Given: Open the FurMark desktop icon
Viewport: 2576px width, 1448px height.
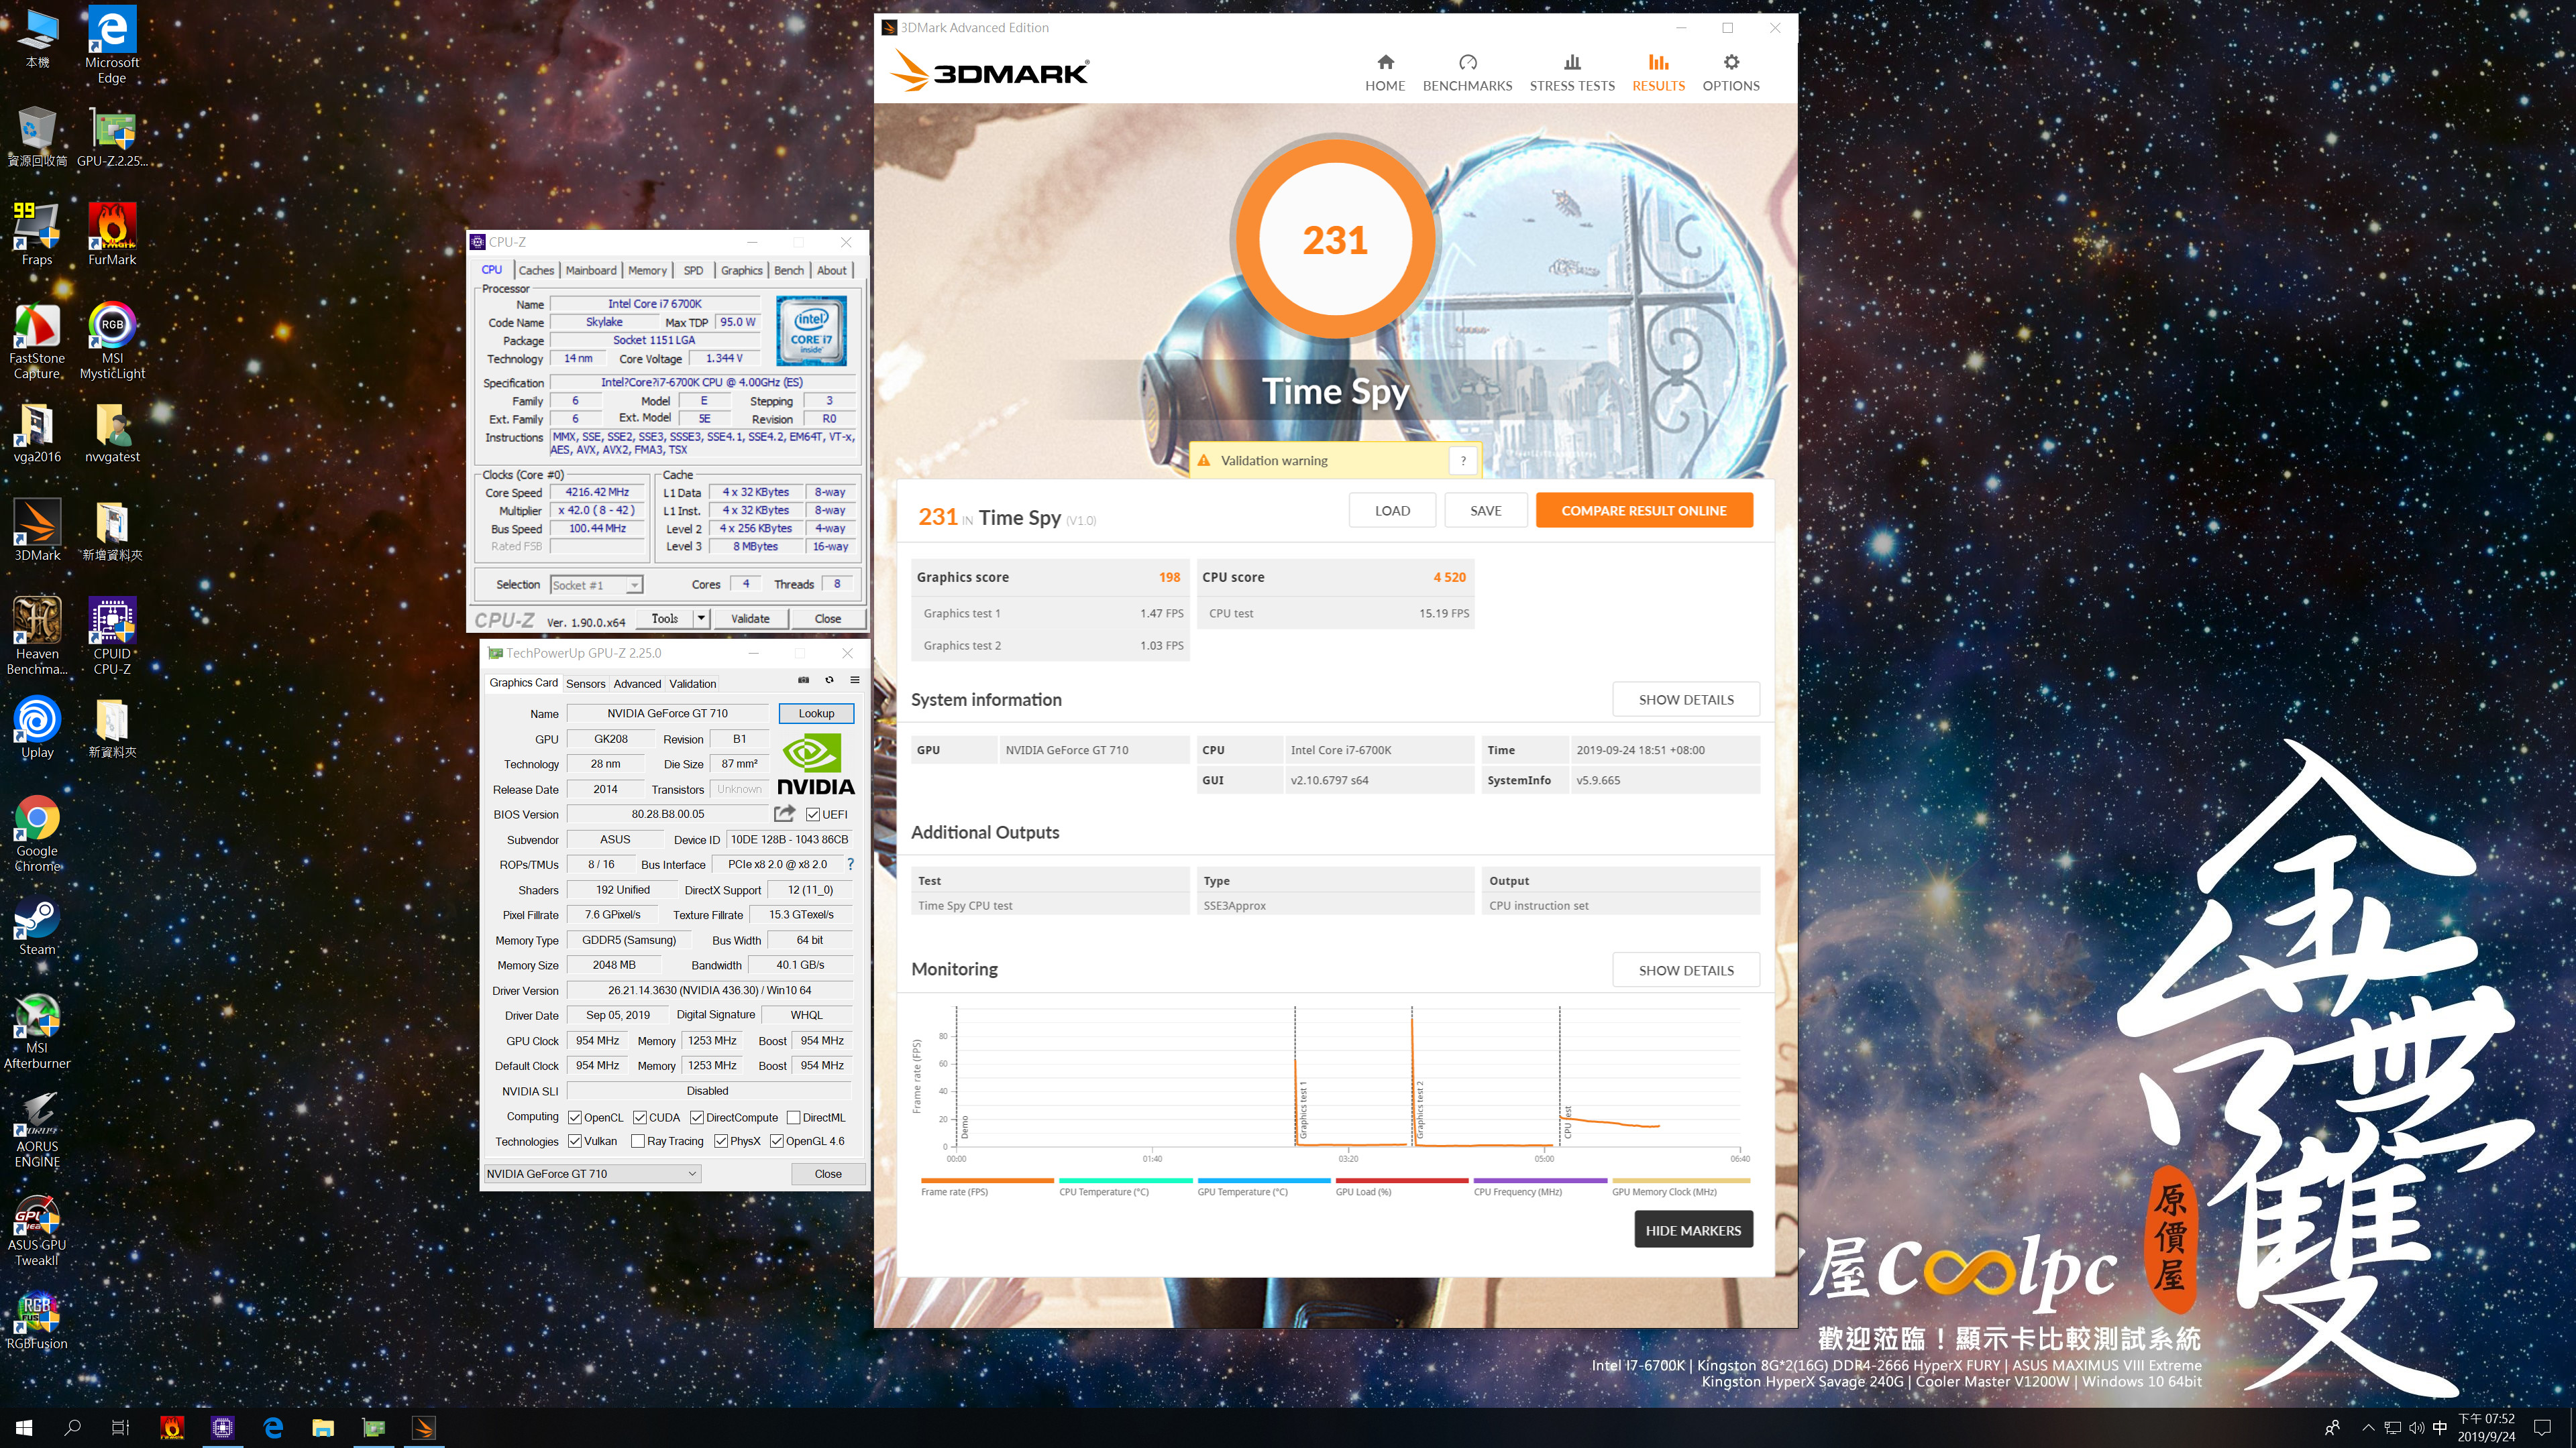Looking at the screenshot, I should click(112, 235).
